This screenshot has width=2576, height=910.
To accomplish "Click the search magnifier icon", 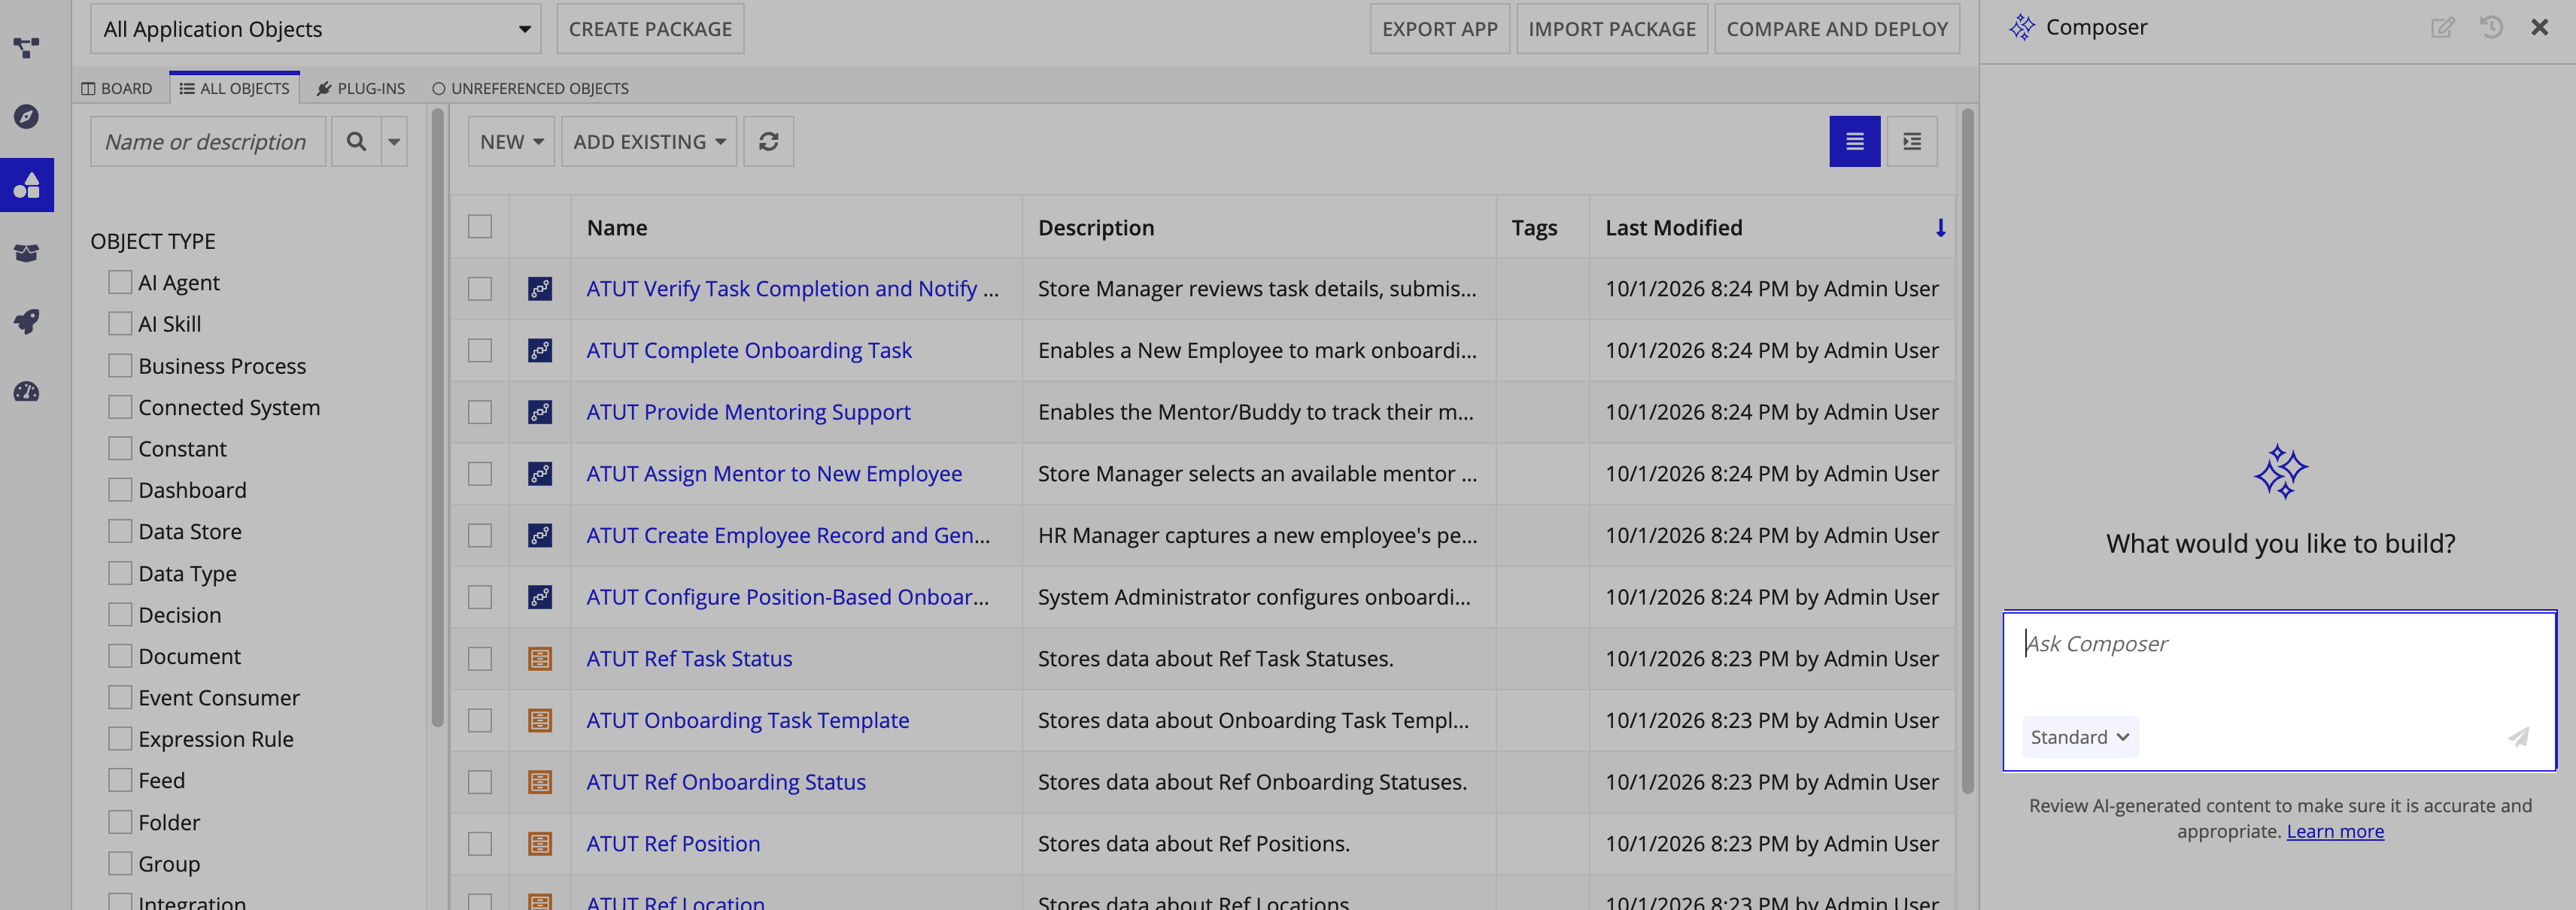I will tap(356, 142).
